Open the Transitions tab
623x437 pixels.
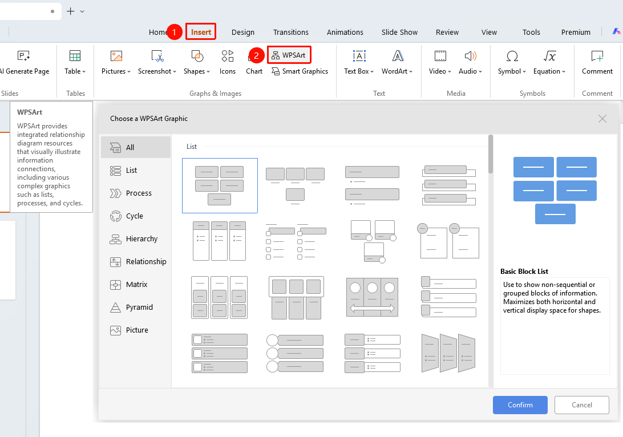pyautogui.click(x=291, y=32)
